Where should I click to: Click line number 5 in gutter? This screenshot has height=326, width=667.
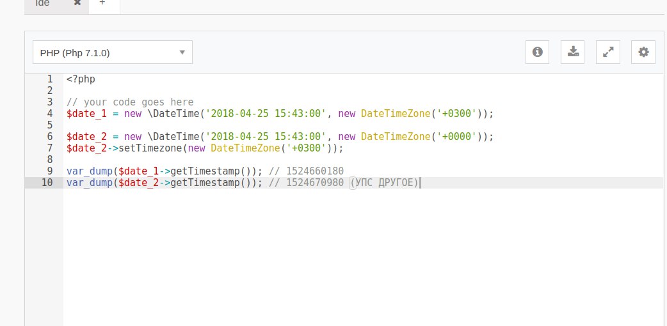coord(50,125)
